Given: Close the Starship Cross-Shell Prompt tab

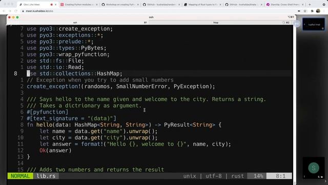Looking at the screenshot, I should pyautogui.click(x=303, y=5).
